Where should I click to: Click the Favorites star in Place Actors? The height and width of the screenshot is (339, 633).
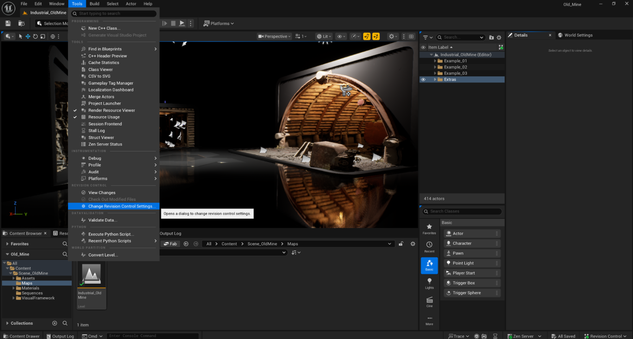pos(429,229)
